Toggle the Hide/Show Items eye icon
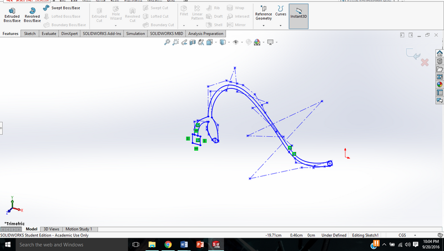 (236, 42)
